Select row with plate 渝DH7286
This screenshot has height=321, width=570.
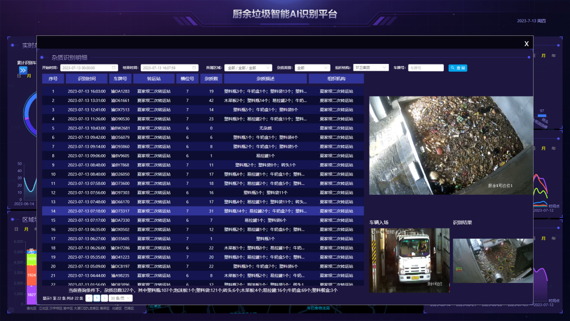point(203,248)
